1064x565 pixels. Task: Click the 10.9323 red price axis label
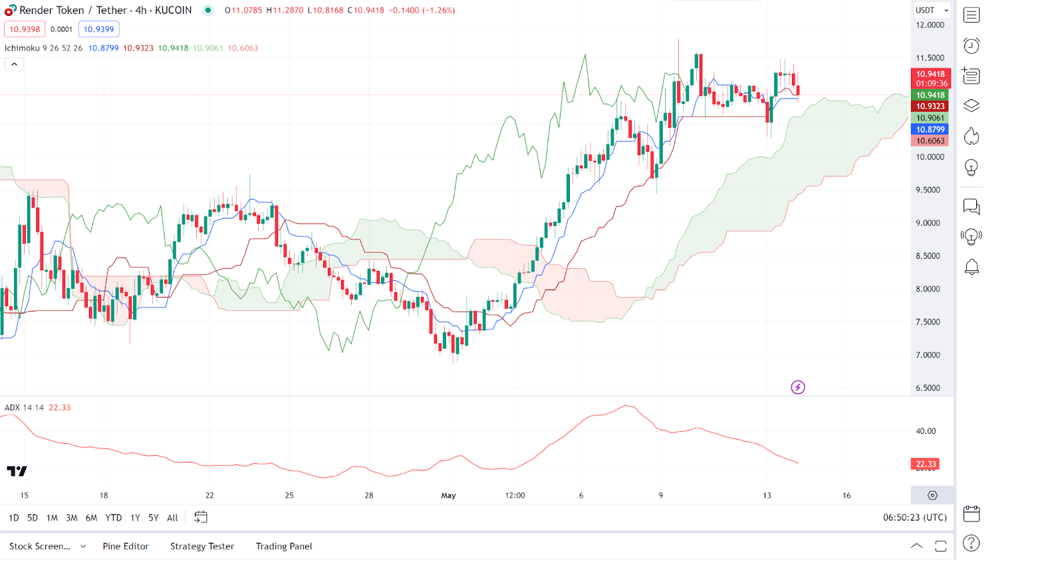[x=930, y=106]
